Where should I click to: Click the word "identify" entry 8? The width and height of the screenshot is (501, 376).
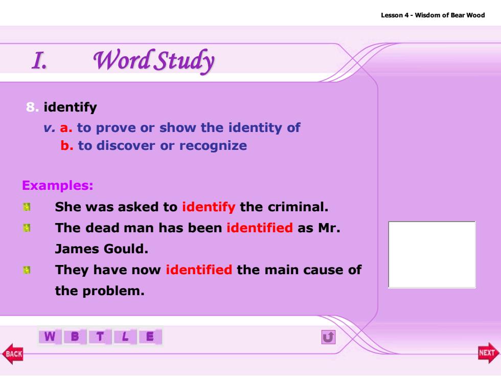click(70, 107)
